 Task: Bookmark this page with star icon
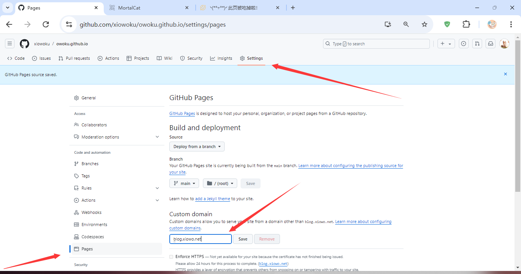pyautogui.click(x=425, y=24)
